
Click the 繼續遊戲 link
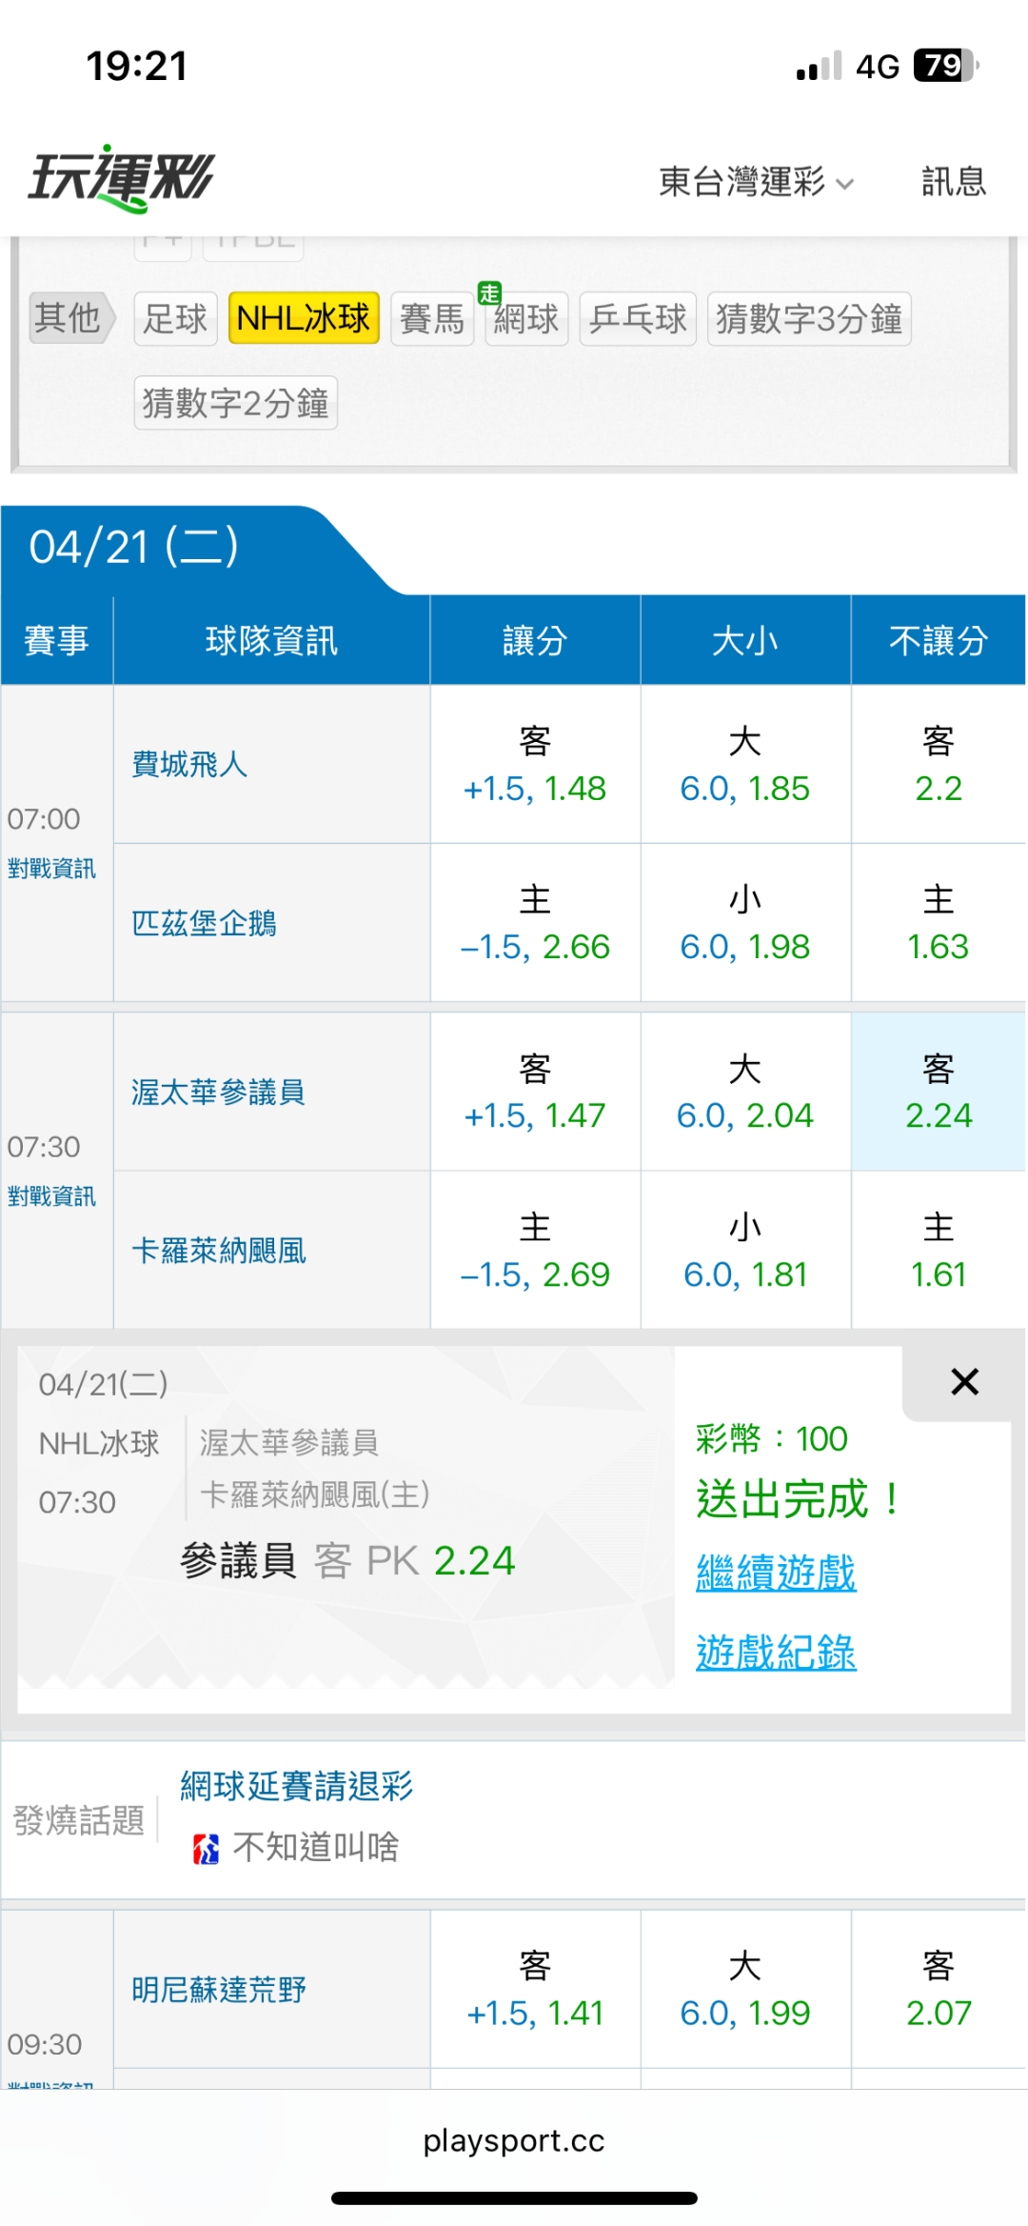pos(776,1572)
